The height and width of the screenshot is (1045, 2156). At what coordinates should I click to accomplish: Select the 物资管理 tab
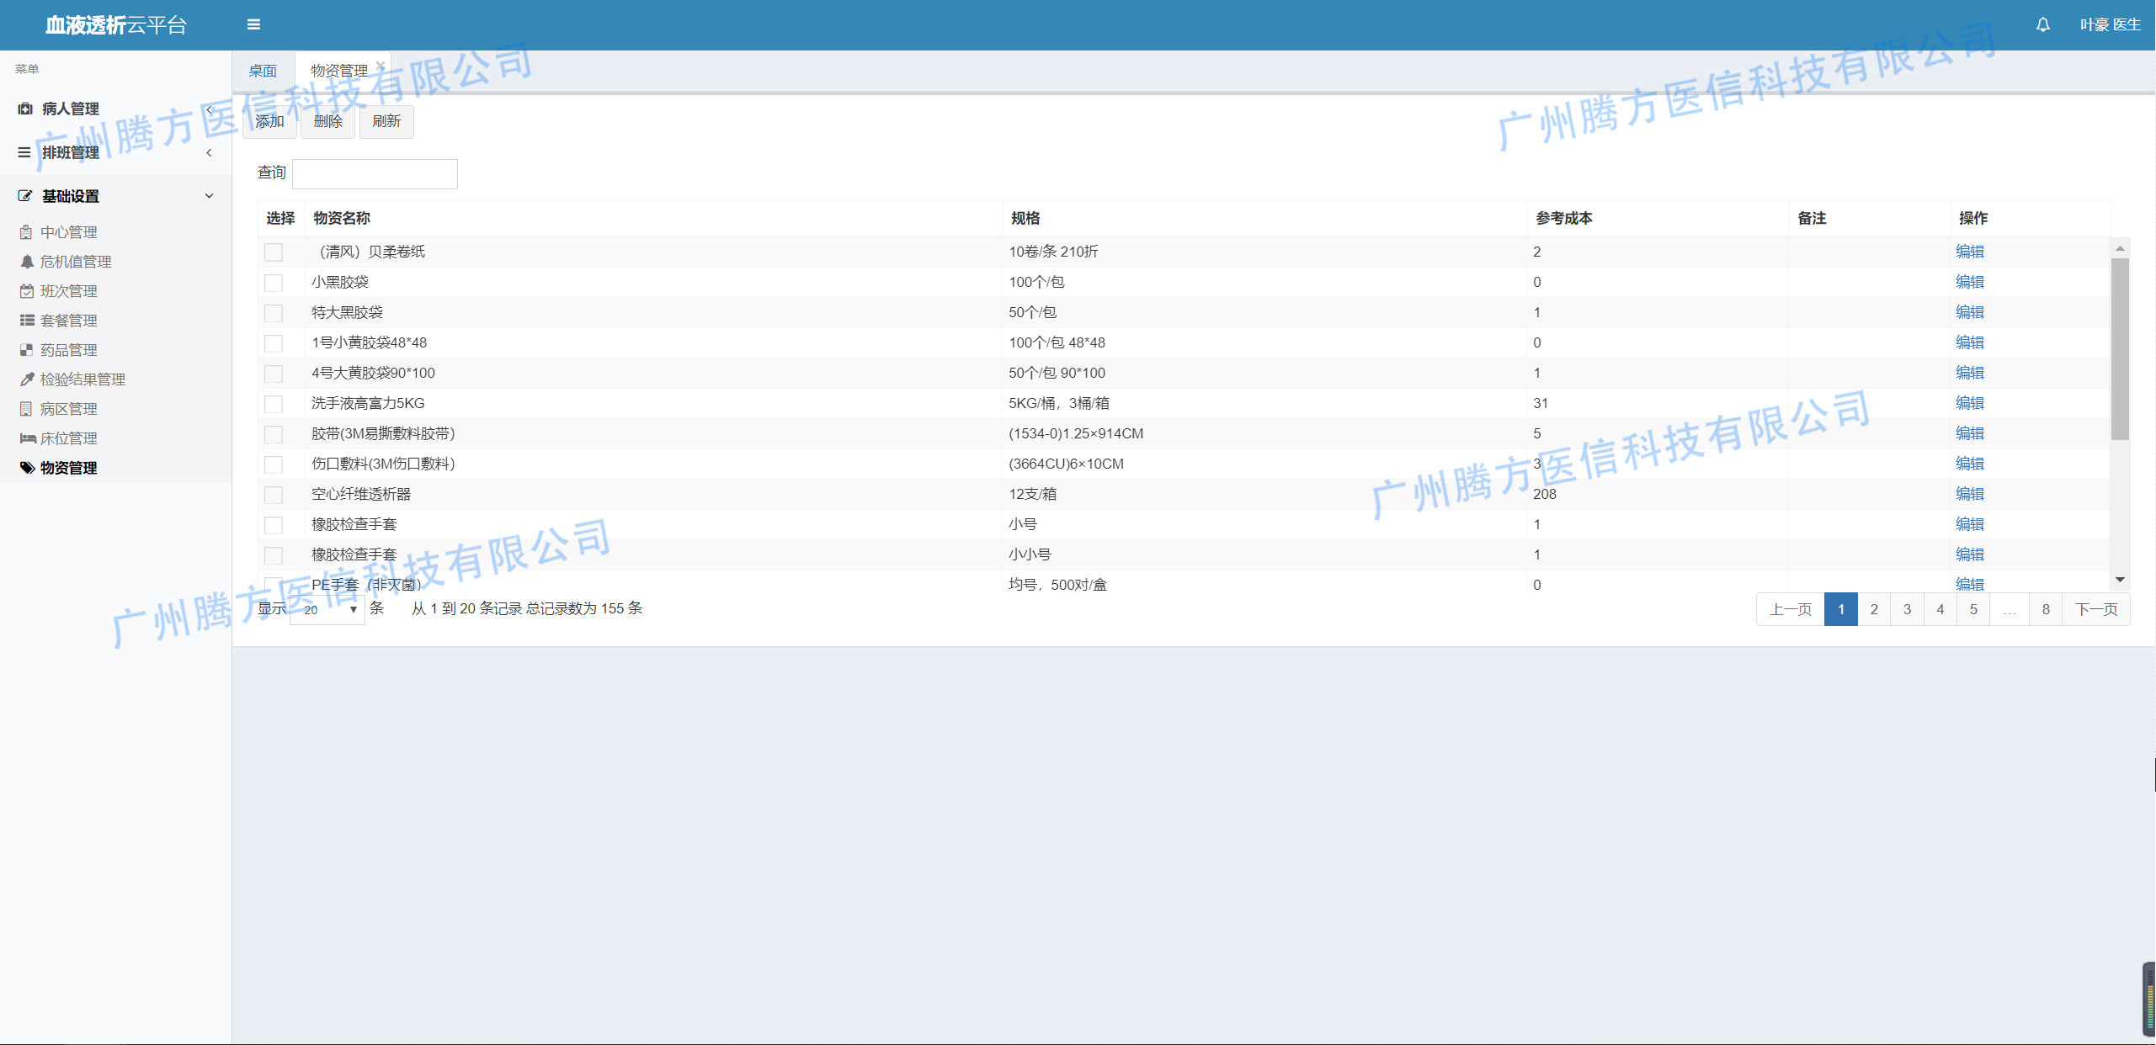pos(339,71)
